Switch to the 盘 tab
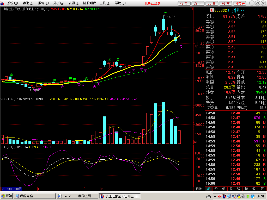Screen dimensions: 267x200 [x=231, y=189]
